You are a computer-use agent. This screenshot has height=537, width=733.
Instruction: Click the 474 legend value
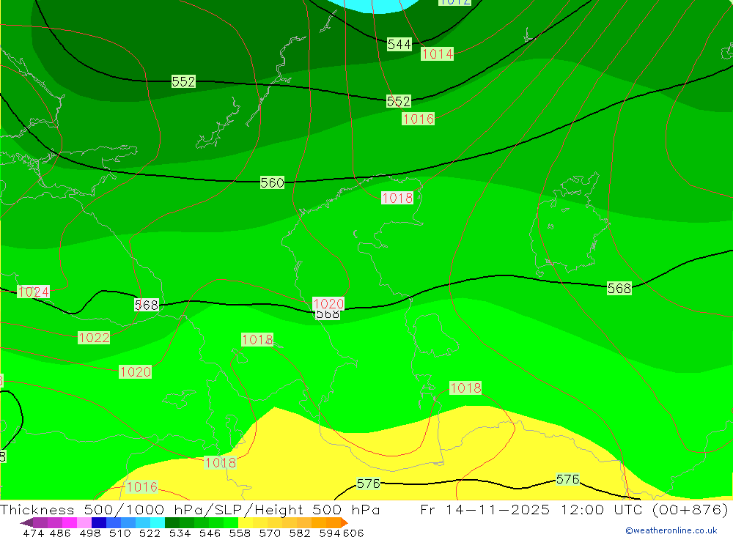(x=33, y=533)
